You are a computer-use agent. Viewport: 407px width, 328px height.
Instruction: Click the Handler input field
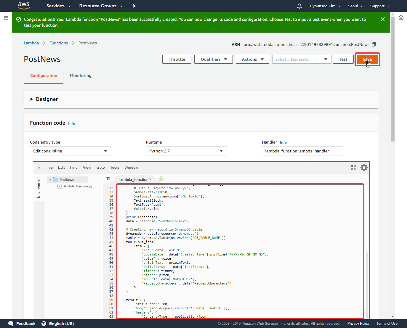(302, 151)
